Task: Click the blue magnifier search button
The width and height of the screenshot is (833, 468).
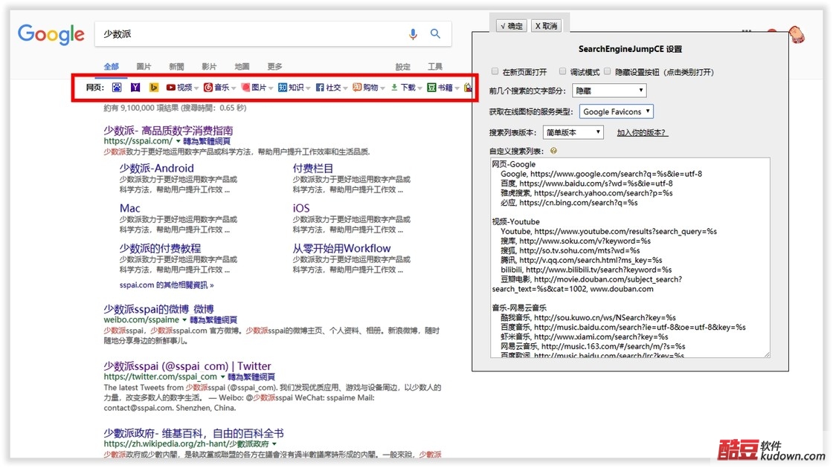Action: pos(435,34)
